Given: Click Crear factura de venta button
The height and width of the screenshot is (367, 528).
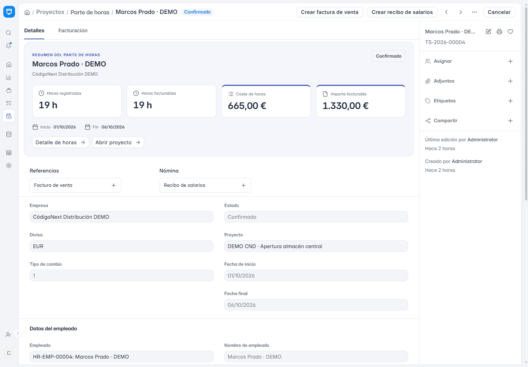Looking at the screenshot, I should pos(330,12).
